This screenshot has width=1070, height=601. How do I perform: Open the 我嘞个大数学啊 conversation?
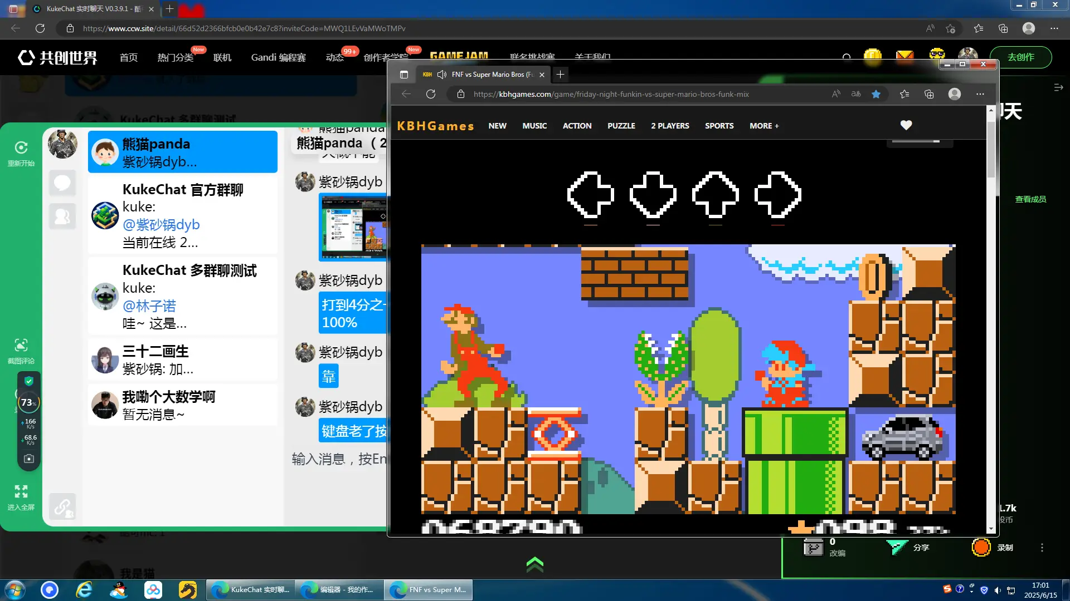pyautogui.click(x=183, y=405)
